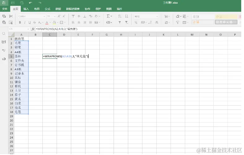
Task: Sort descending Z to A
Action: (x=127, y=16)
